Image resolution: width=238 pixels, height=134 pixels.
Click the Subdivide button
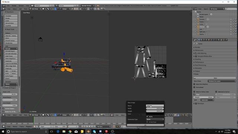[11, 61]
